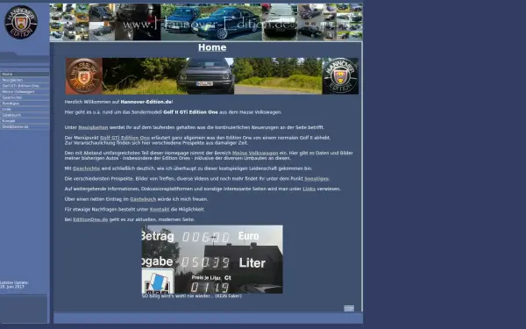526x329 pixels.
Task: Follow the Gästebuch link in the paragraph
Action: pos(143,199)
